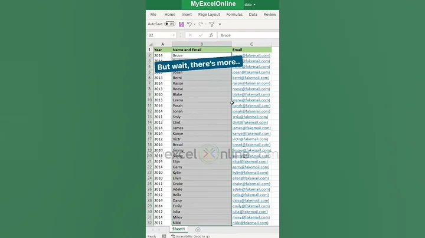Select row header 27
Screen dimensions: 425x238
tap(149, 195)
